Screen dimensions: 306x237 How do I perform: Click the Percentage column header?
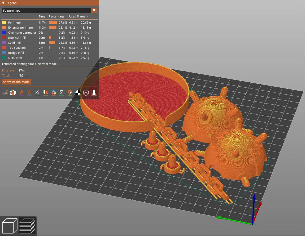tap(56, 16)
